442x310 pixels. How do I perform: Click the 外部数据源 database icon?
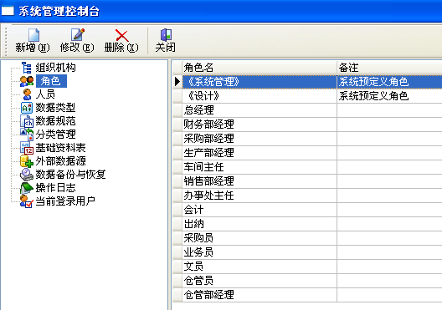pos(27,161)
